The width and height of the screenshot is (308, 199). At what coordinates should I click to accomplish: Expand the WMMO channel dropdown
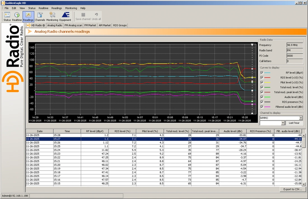pyautogui.click(x=301, y=118)
